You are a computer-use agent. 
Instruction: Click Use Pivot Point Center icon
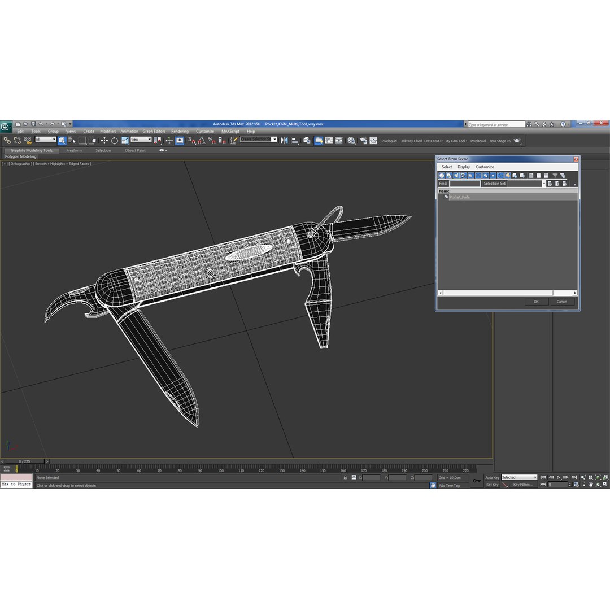[157, 141]
